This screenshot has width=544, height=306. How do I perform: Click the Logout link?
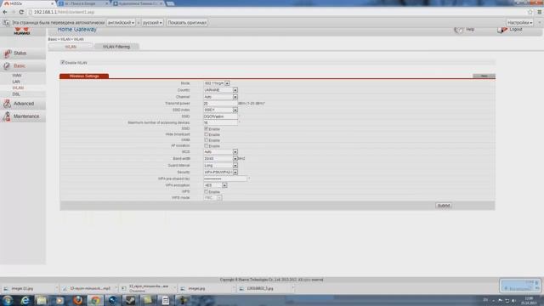pyautogui.click(x=516, y=30)
